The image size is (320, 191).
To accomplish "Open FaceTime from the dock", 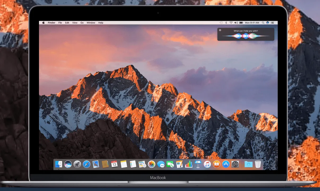I will coord(170,164).
